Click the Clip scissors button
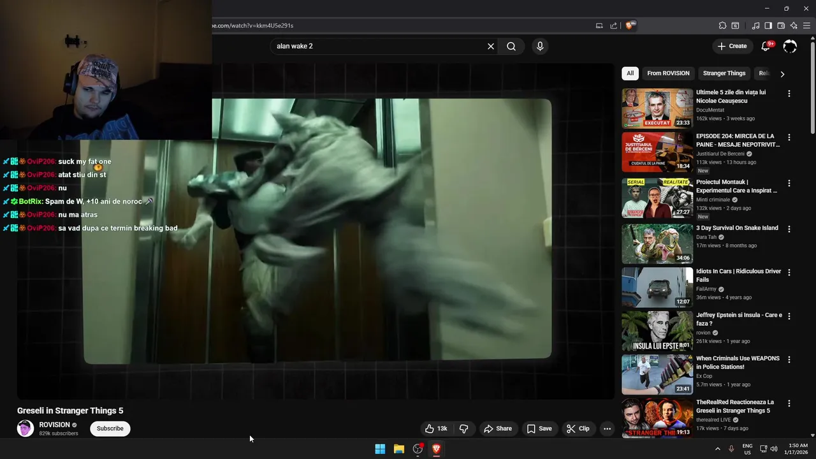This screenshot has width=816, height=459. click(x=578, y=428)
